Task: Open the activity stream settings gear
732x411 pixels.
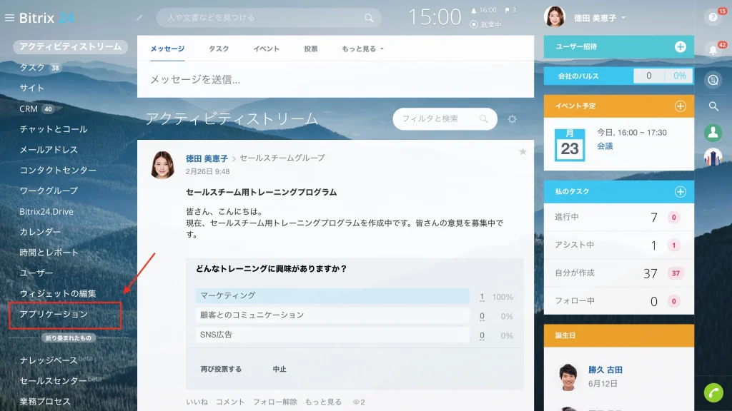Action: [x=512, y=119]
